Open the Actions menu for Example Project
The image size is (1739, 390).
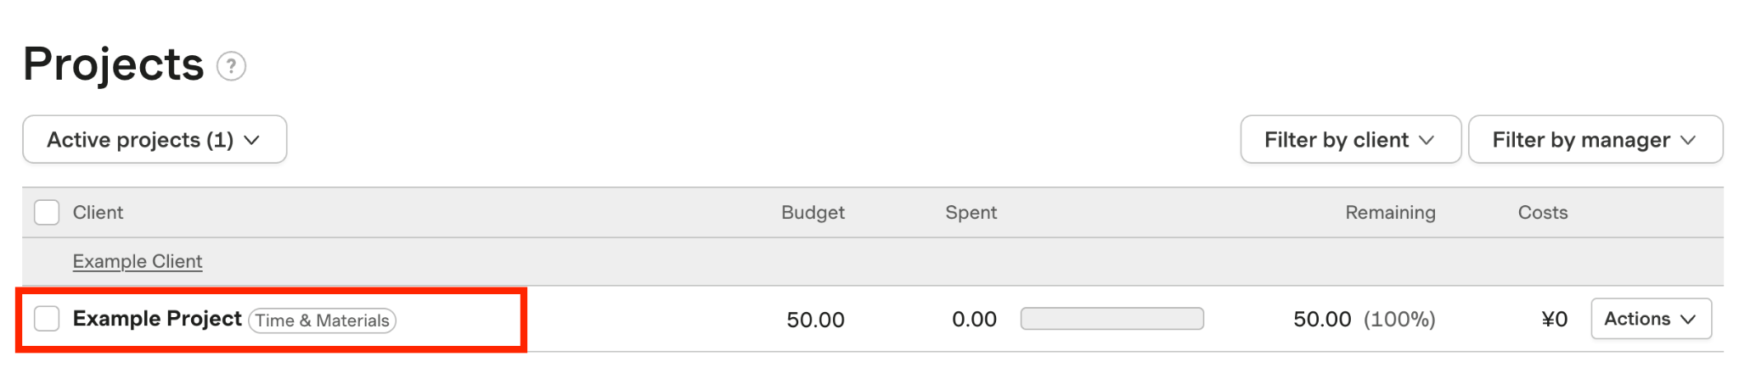[1650, 319]
